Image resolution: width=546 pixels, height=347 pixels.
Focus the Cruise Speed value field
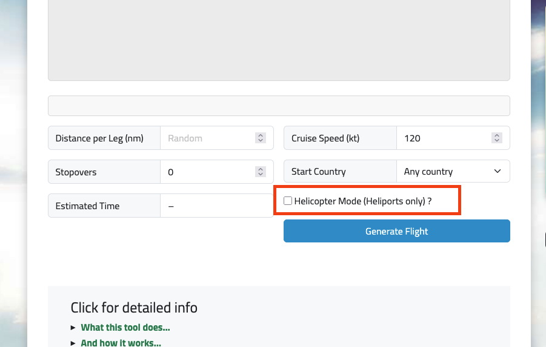(x=442, y=138)
